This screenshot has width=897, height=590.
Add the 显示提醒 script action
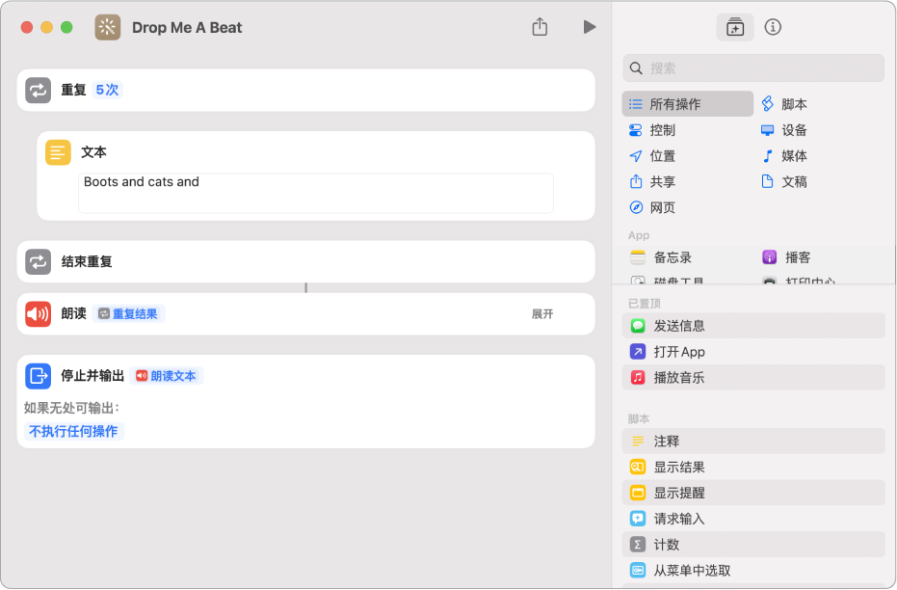[753, 493]
